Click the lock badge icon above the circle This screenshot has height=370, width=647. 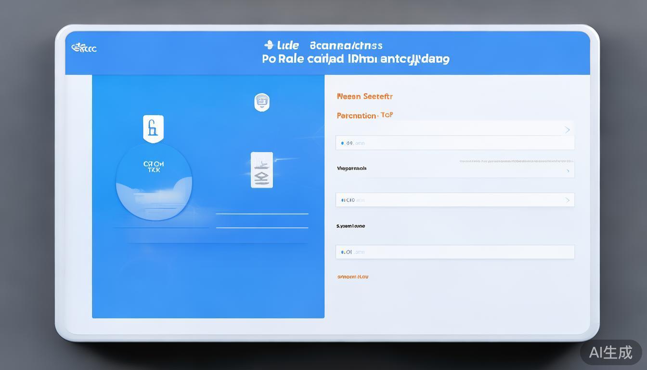pos(153,129)
